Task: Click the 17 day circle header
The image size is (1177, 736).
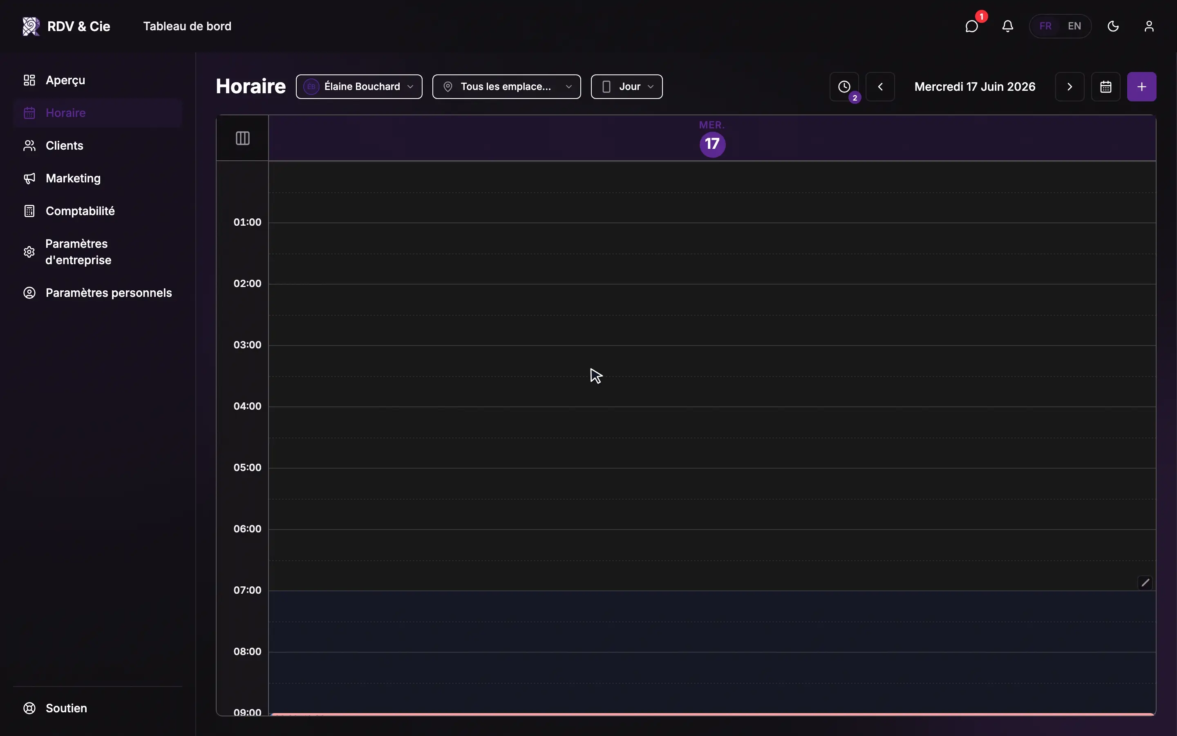Action: (712, 144)
